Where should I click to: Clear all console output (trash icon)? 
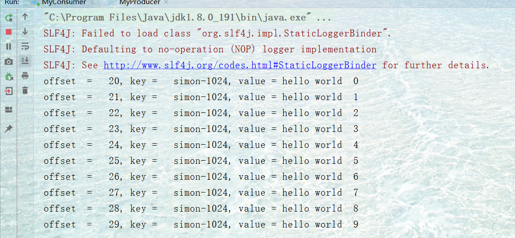[25, 90]
